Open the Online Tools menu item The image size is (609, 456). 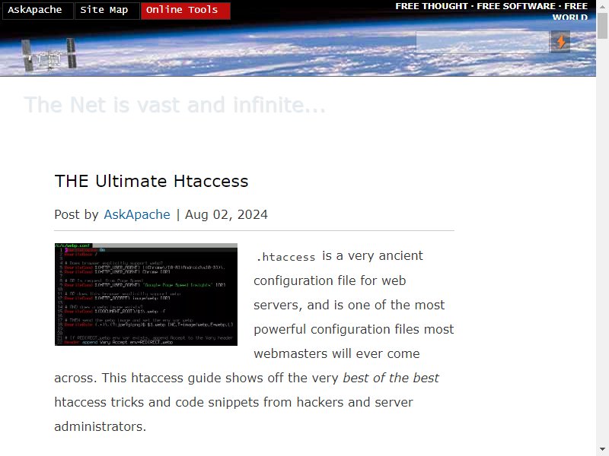click(x=185, y=11)
